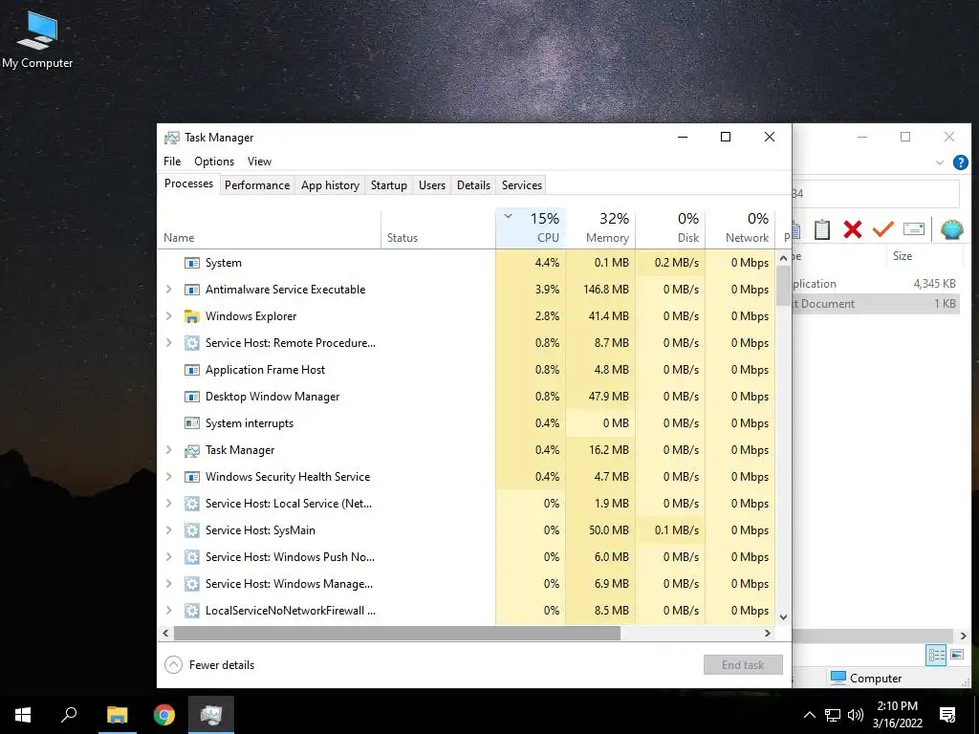Expand the Task Manager process group
The width and height of the screenshot is (979, 734).
(x=168, y=450)
